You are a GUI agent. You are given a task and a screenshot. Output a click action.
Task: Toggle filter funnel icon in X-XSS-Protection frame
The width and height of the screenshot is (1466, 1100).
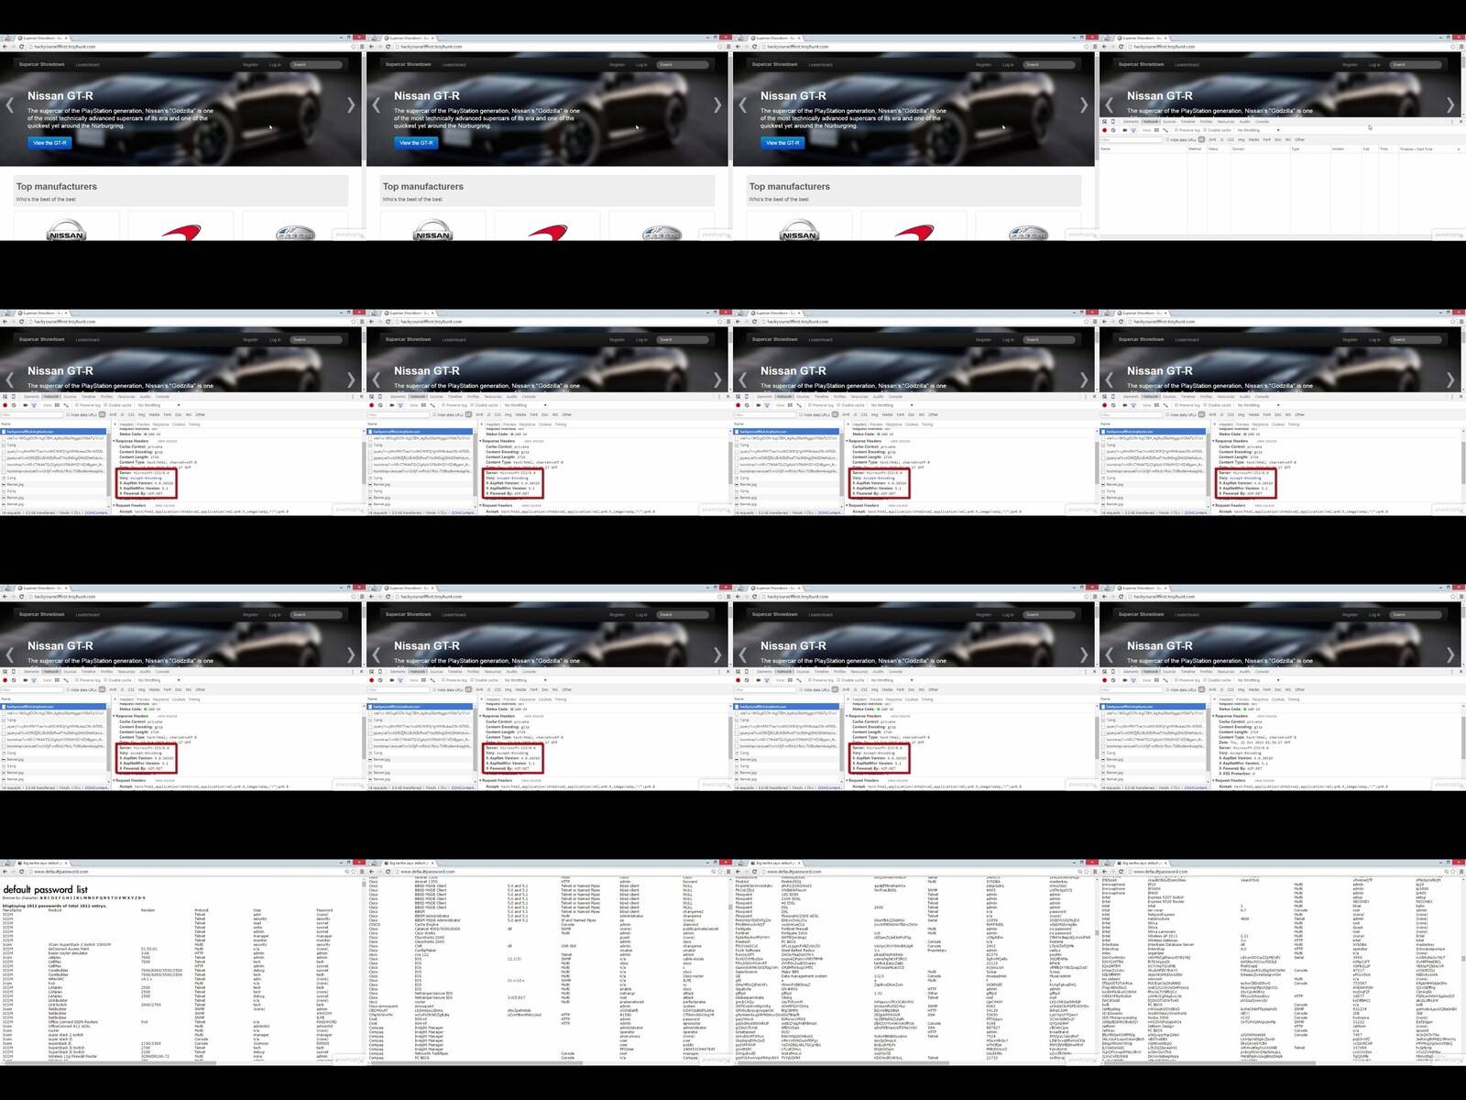tap(1133, 680)
